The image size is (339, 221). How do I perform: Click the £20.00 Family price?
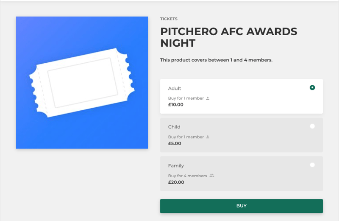[x=176, y=182]
